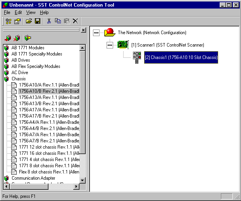Select AB Flex Specialty Modules category

[x=36, y=66]
